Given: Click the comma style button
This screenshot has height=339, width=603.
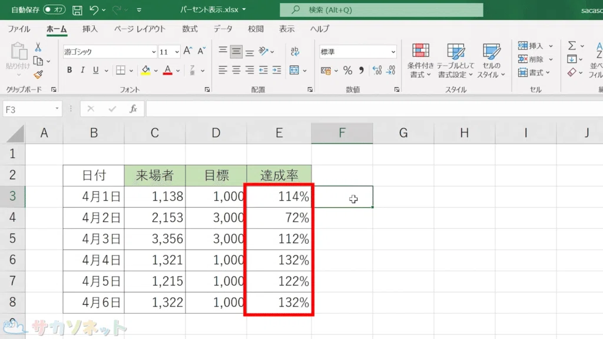Looking at the screenshot, I should click(x=362, y=71).
